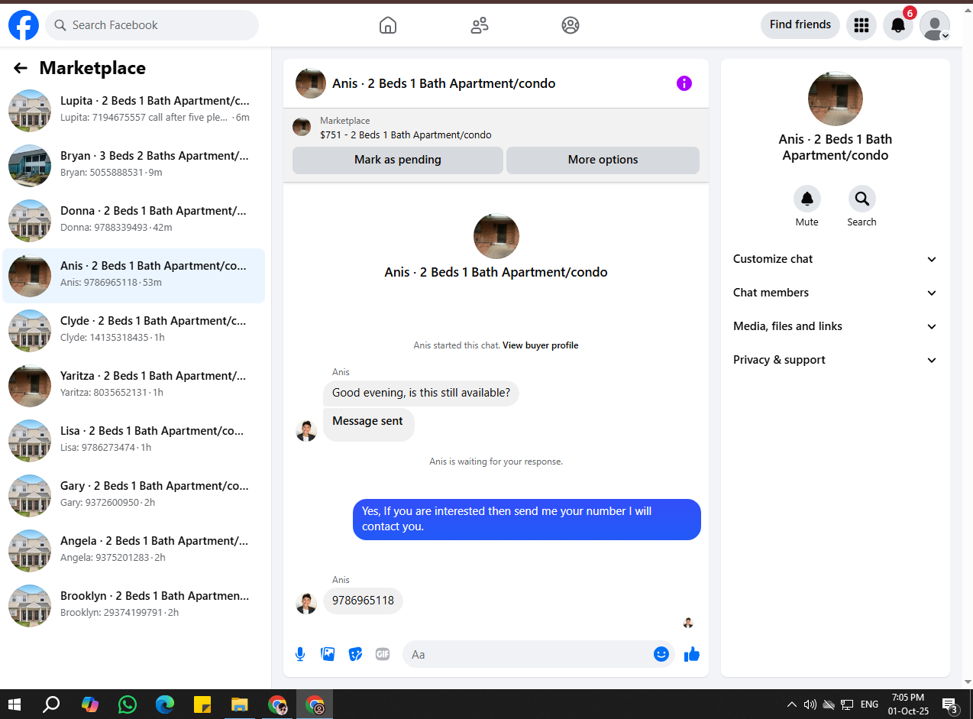The height and width of the screenshot is (719, 973).
Task: Click listing thumbnail in right panel
Action: pos(836,99)
